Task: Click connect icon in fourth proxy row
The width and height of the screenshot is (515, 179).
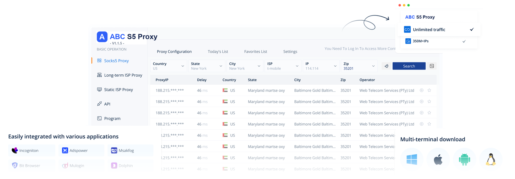Action: 422,124
